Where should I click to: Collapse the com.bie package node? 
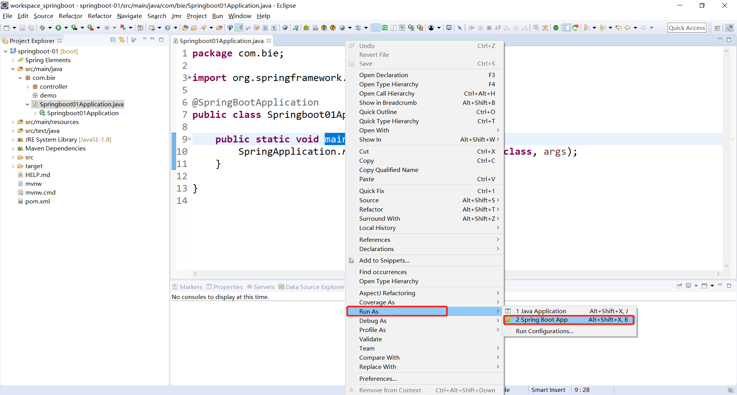(x=20, y=78)
